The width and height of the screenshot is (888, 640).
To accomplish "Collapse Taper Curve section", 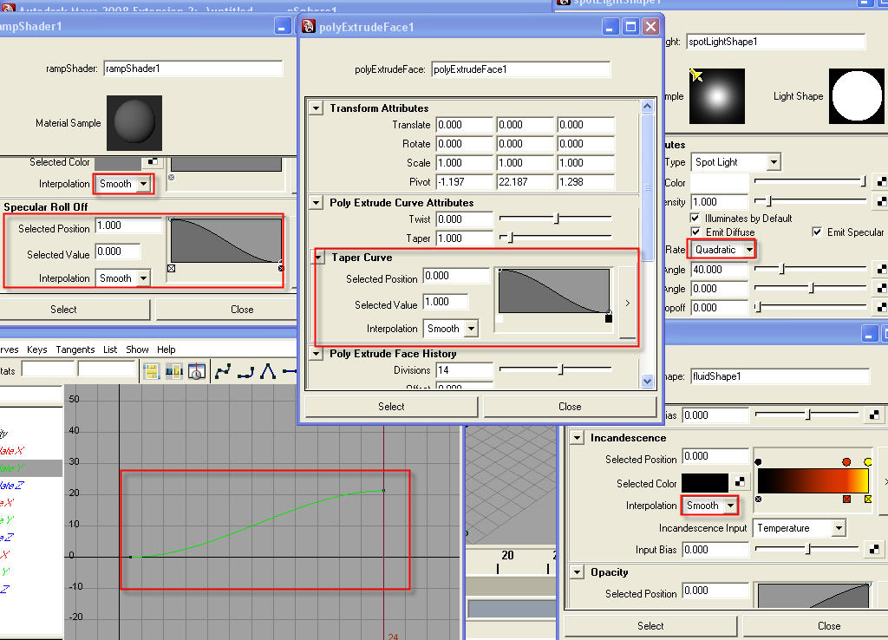I will (x=318, y=258).
